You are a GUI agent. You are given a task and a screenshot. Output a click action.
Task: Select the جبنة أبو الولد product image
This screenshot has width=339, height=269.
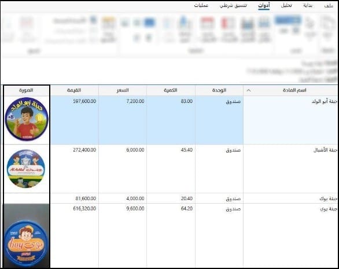pos(27,119)
